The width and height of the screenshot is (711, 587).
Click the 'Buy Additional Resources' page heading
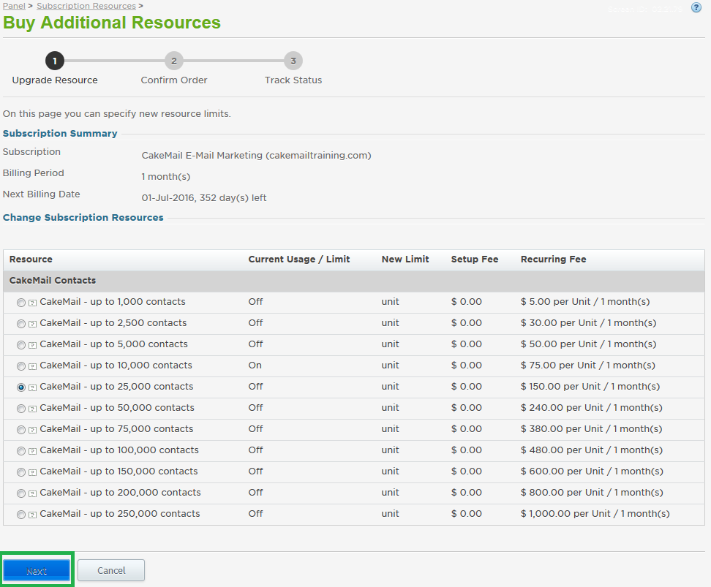(x=111, y=23)
